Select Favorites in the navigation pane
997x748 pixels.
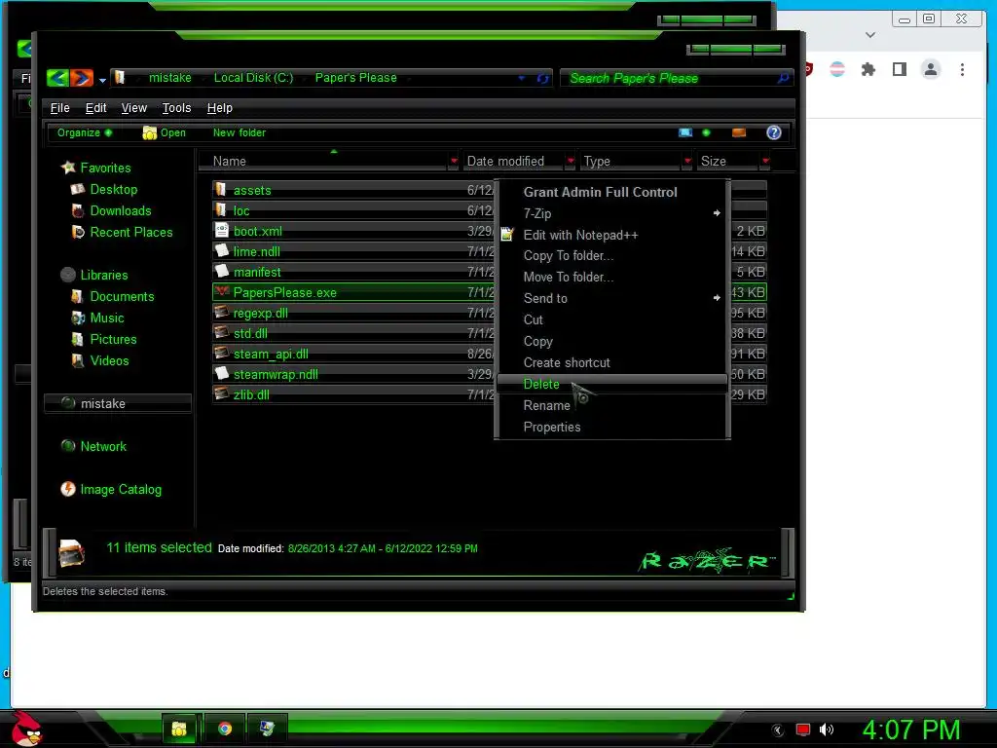(96, 168)
